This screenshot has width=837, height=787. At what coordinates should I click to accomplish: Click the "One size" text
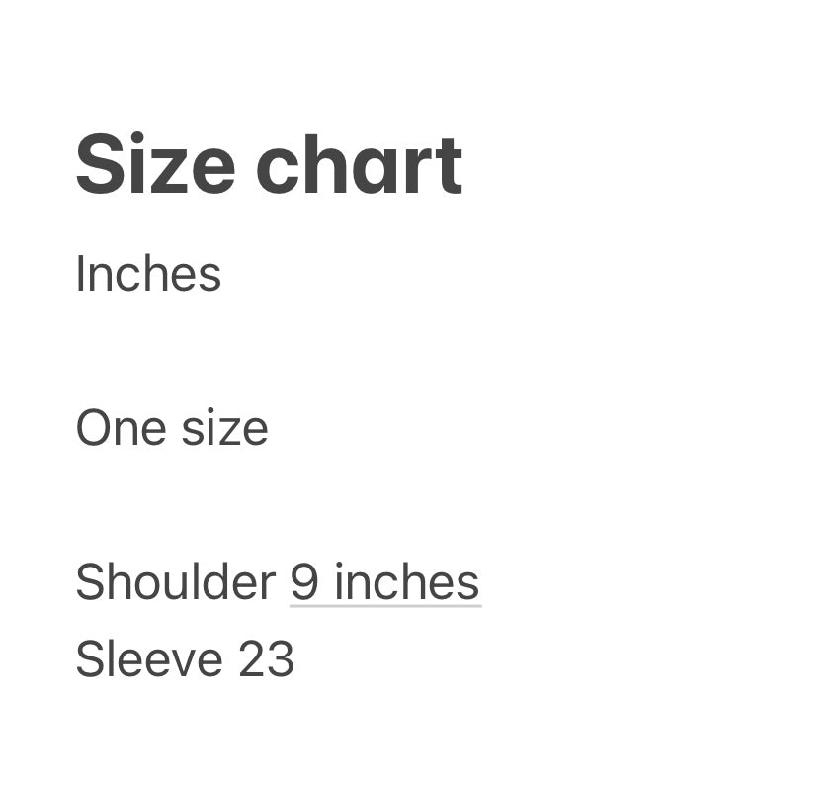pyautogui.click(x=172, y=428)
